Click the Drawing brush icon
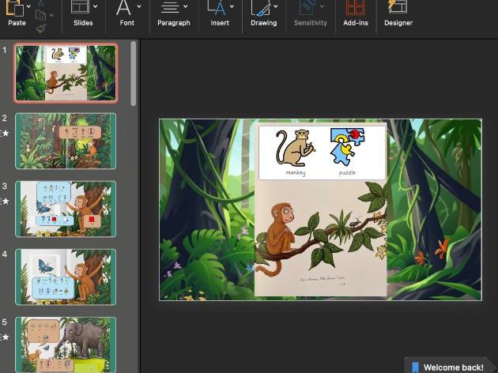The image size is (498, 373). point(260,8)
